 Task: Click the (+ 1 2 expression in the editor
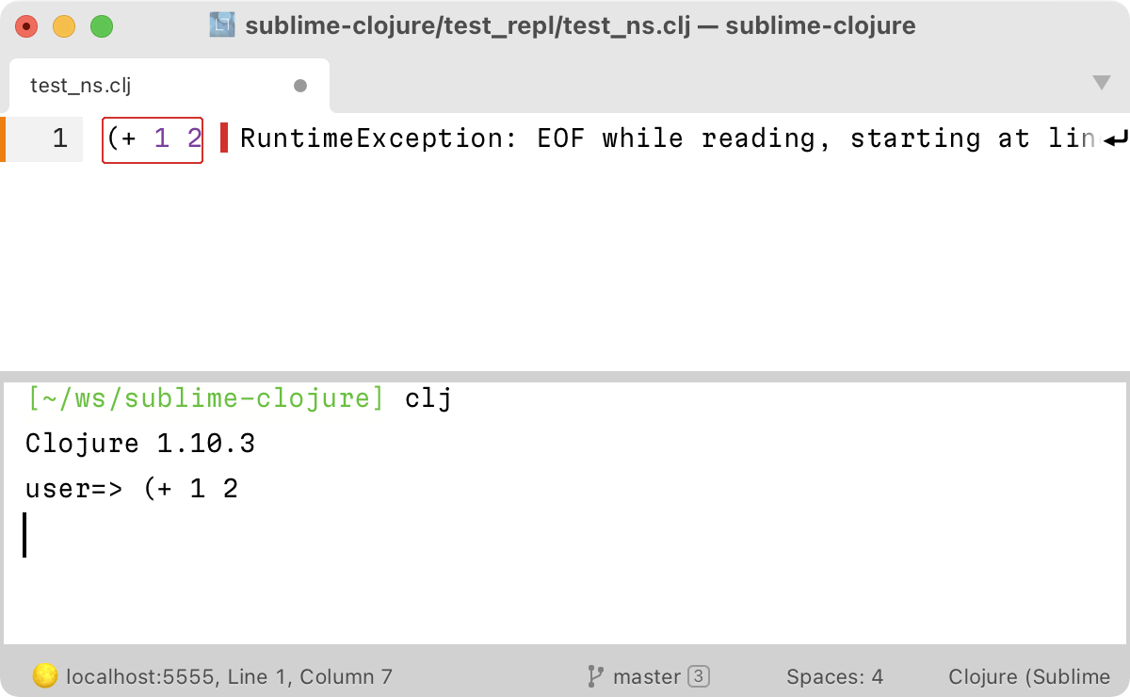pyautogui.click(x=153, y=138)
